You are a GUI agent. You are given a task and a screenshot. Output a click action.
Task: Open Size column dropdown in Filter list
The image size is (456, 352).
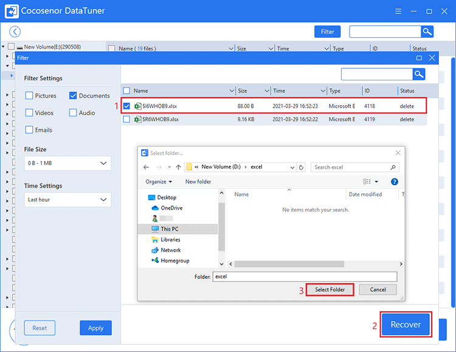point(267,91)
